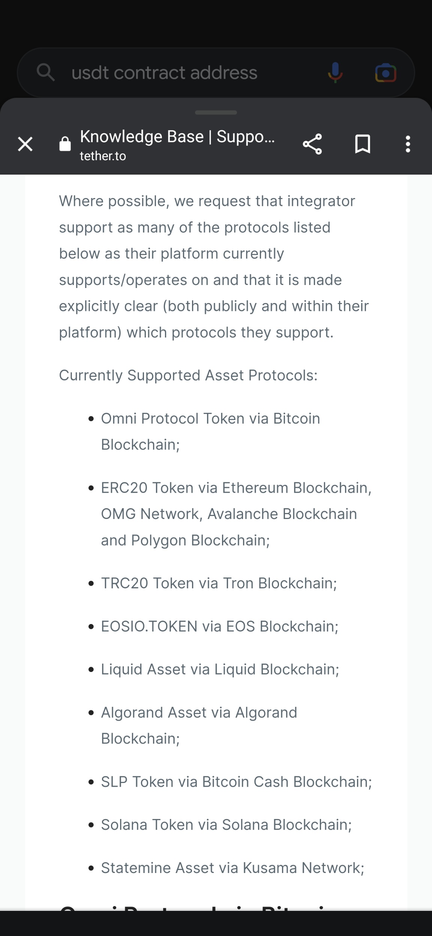View site security lock info
The width and height of the screenshot is (432, 936).
65,144
